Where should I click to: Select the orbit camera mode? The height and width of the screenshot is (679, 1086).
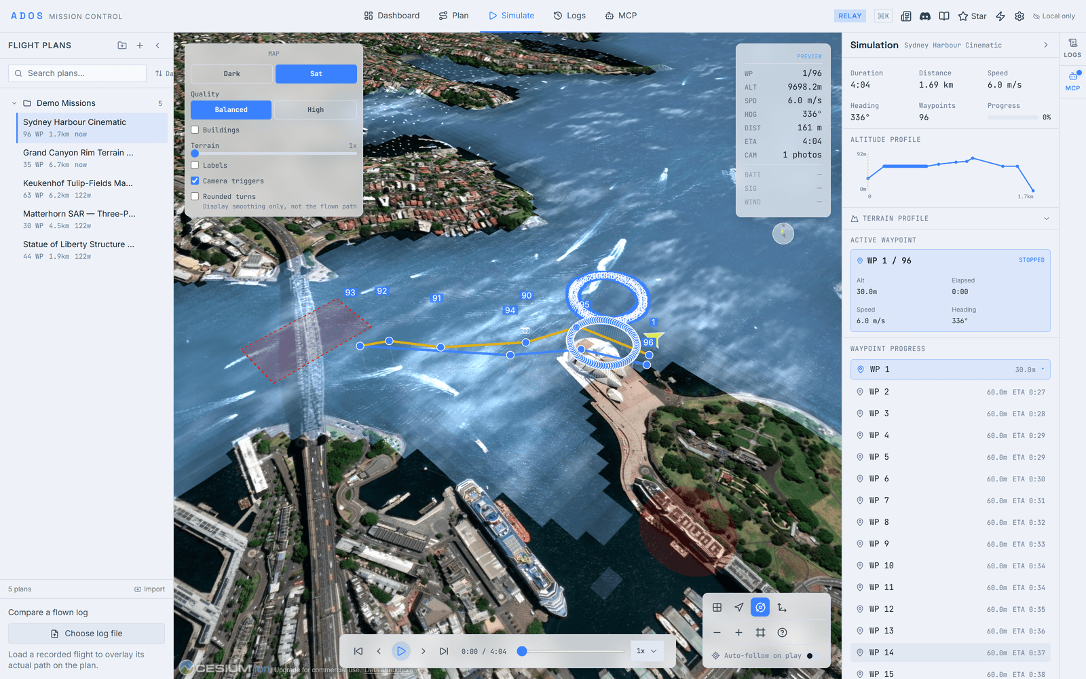point(760,608)
